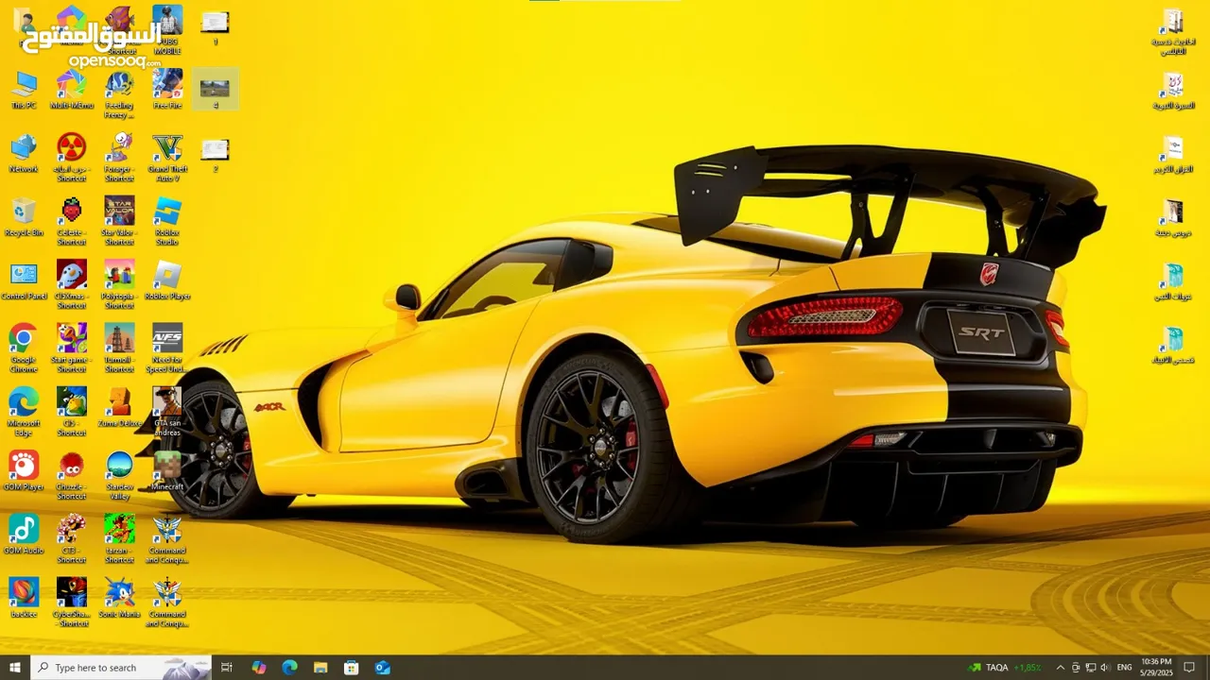Open the Control Panel shortcut
This screenshot has height=680, width=1210.
(x=24, y=280)
